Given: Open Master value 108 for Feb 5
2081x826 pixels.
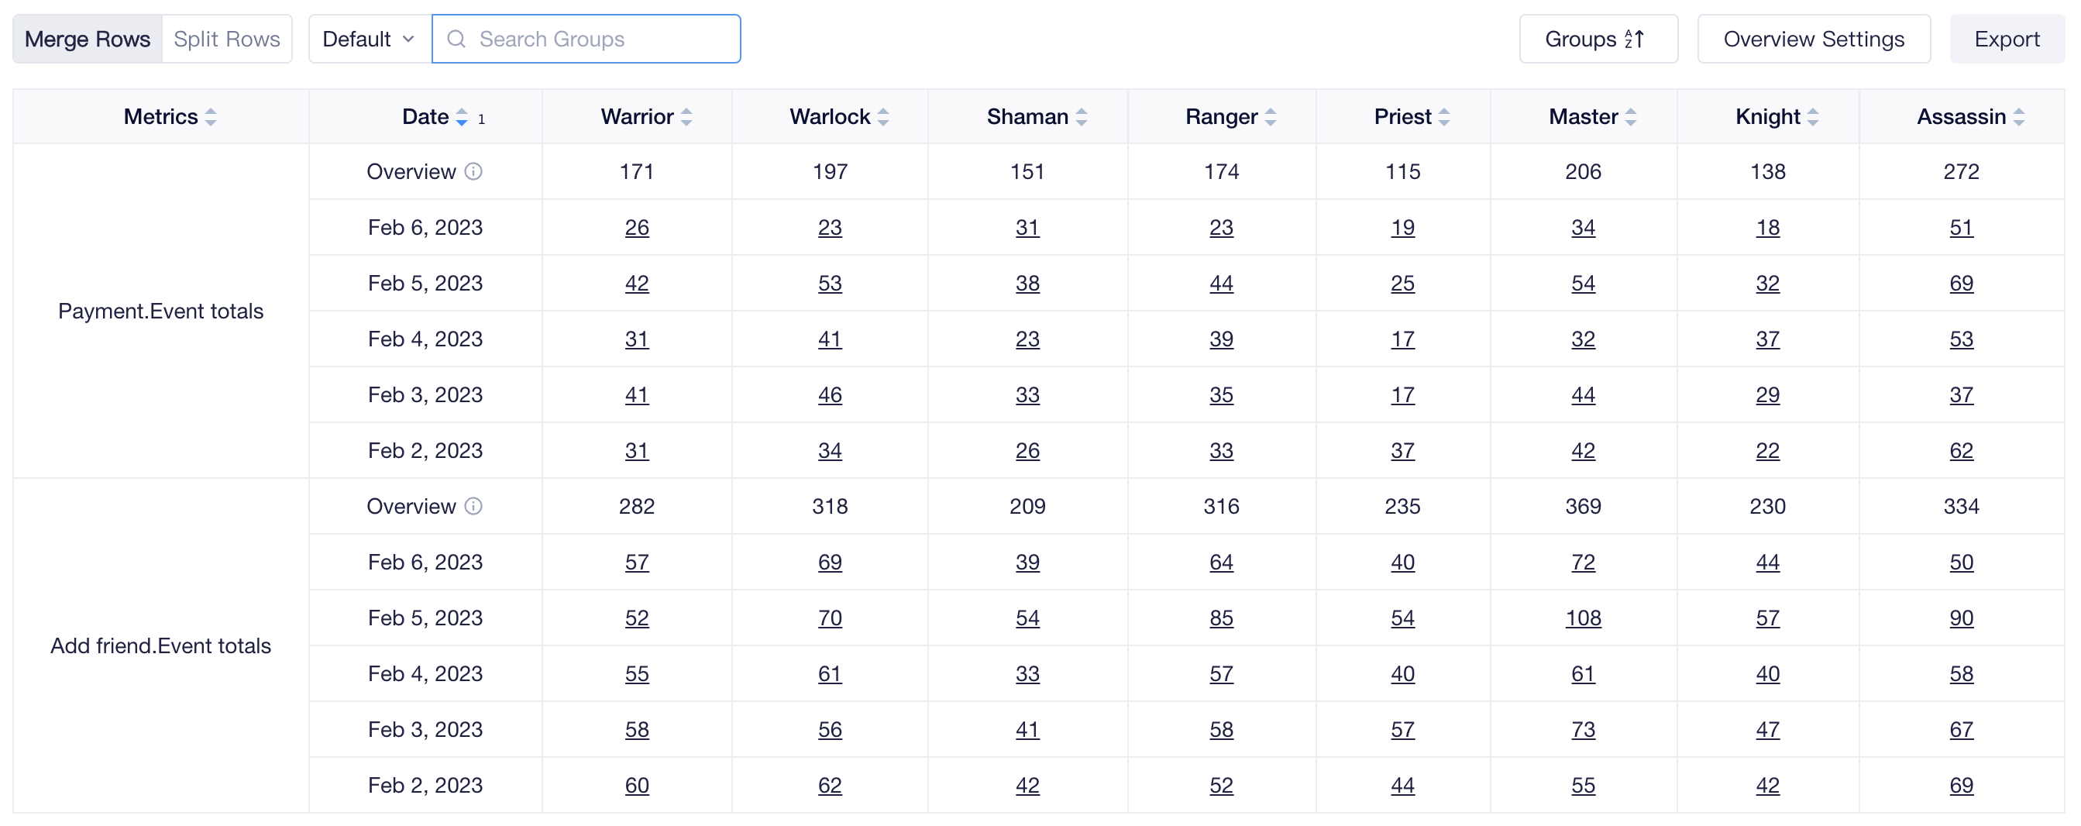Looking at the screenshot, I should tap(1583, 618).
